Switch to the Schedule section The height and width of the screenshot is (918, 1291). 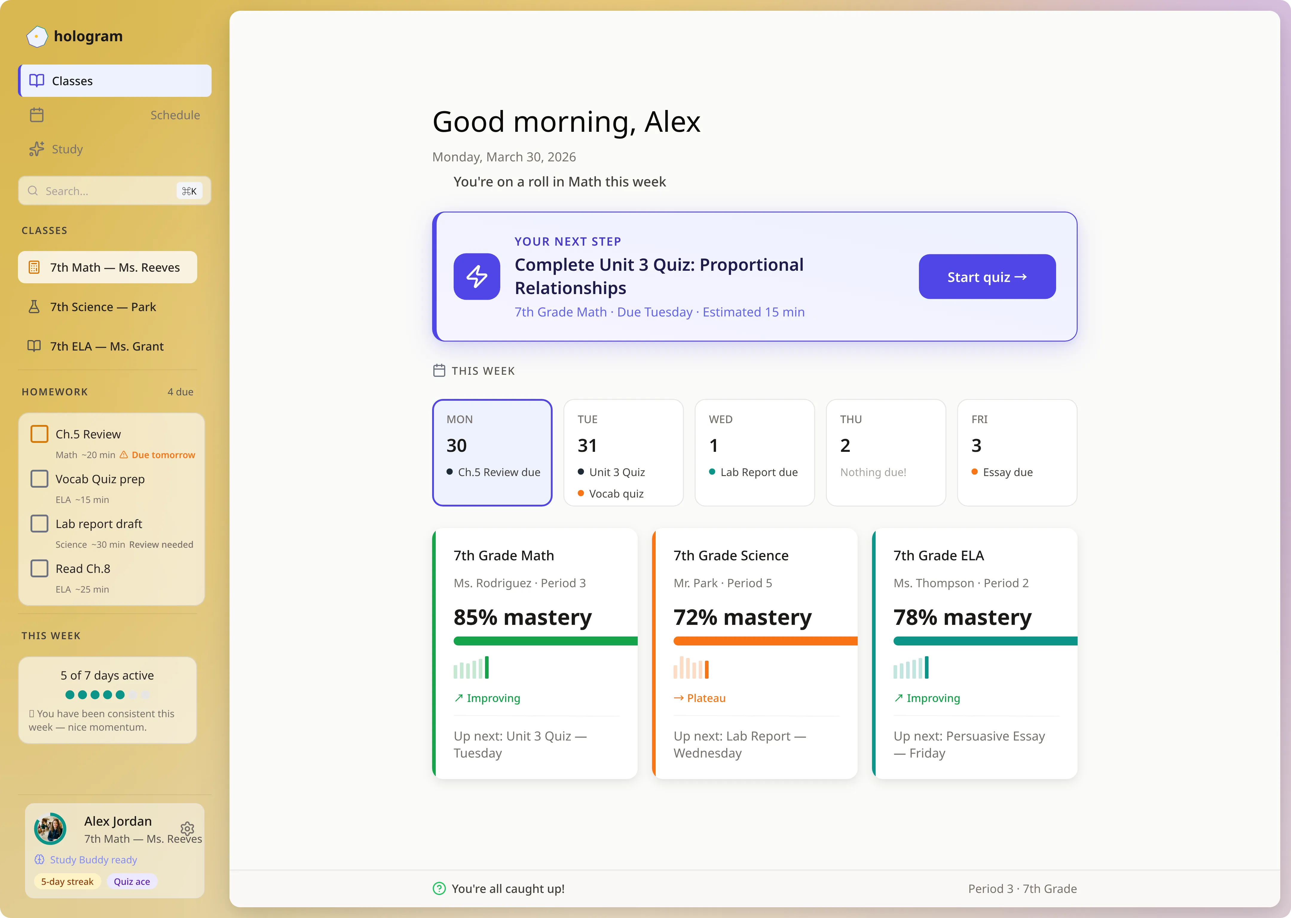pyautogui.click(x=175, y=115)
